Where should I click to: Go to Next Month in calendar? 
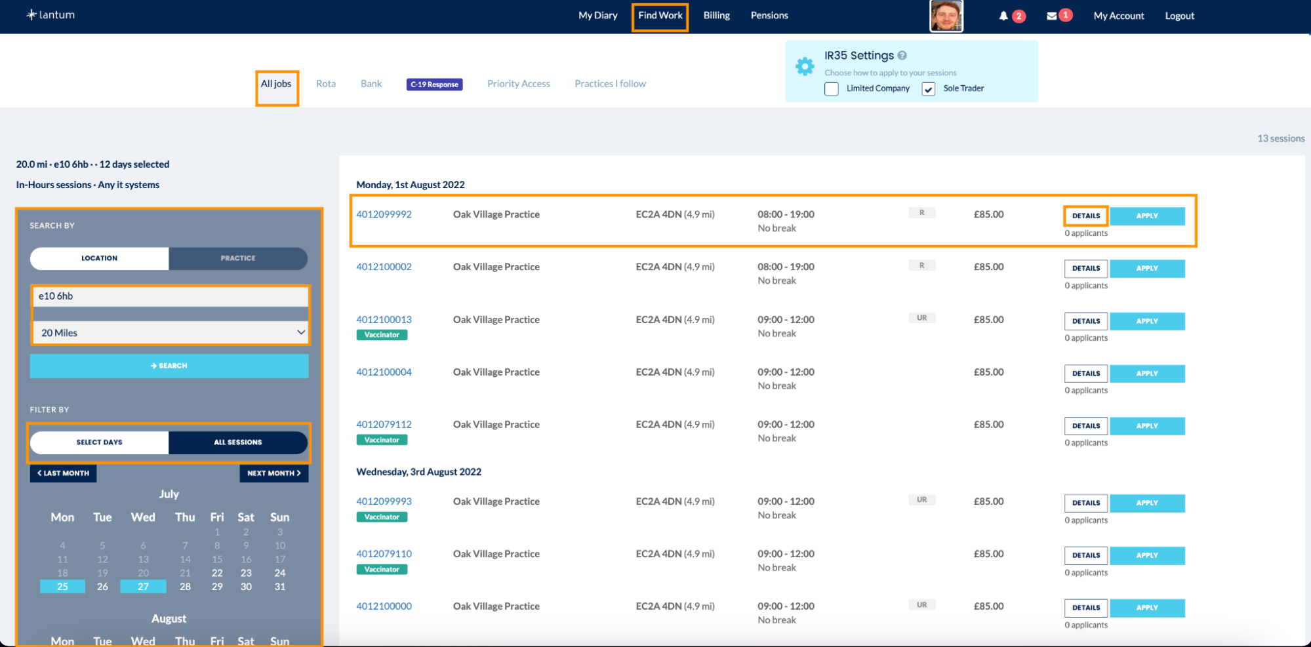click(x=273, y=473)
